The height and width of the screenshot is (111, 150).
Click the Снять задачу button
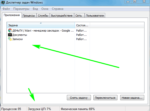tap(79, 98)
